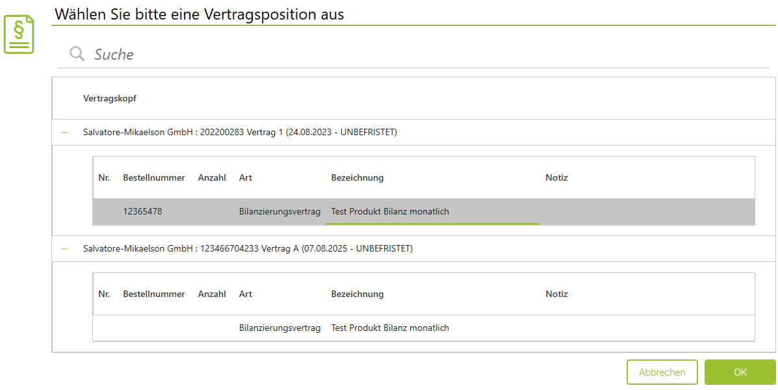Select the Test Produkt row under Vertrag A

click(390, 328)
